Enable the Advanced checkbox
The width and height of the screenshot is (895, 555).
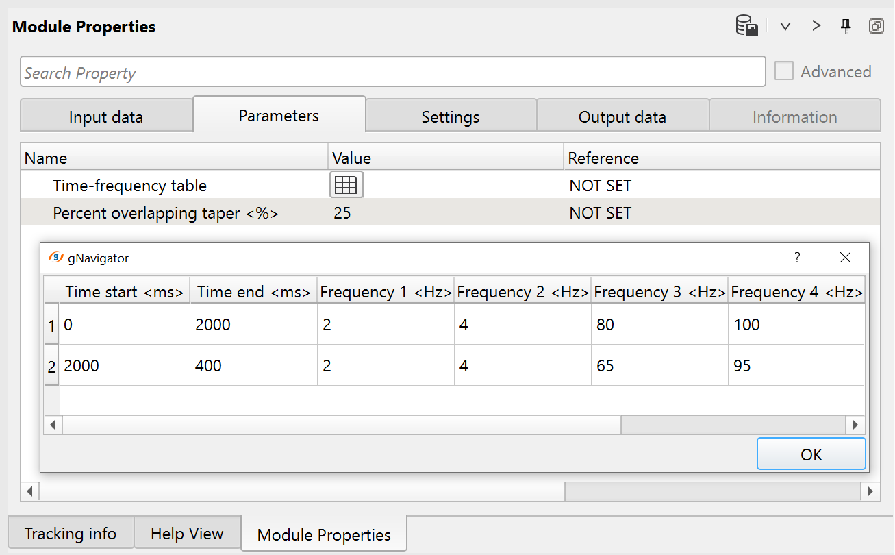pos(784,71)
